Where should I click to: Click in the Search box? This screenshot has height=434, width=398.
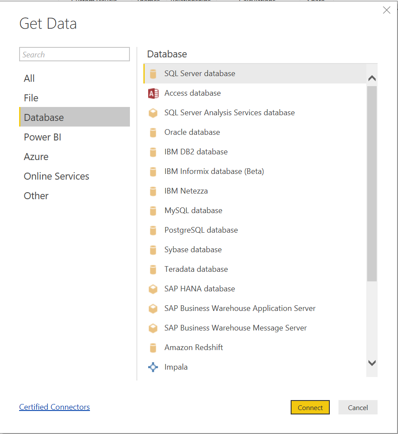click(x=74, y=54)
